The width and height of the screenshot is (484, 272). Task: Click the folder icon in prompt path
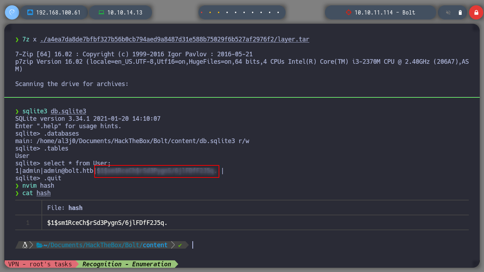pyautogui.click(x=39, y=245)
